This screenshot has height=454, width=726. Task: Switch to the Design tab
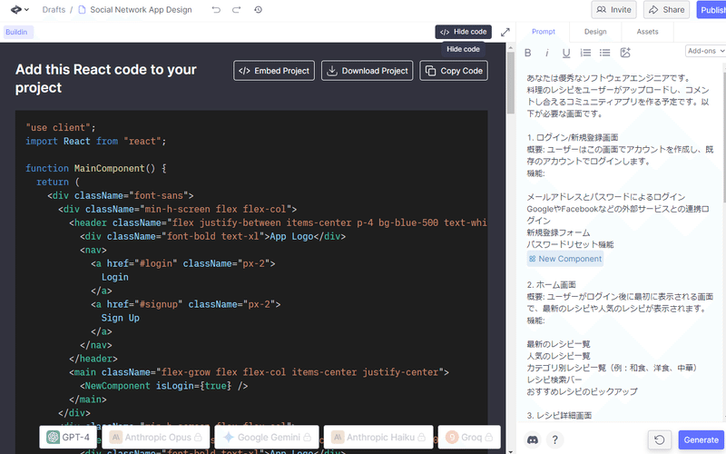595,32
